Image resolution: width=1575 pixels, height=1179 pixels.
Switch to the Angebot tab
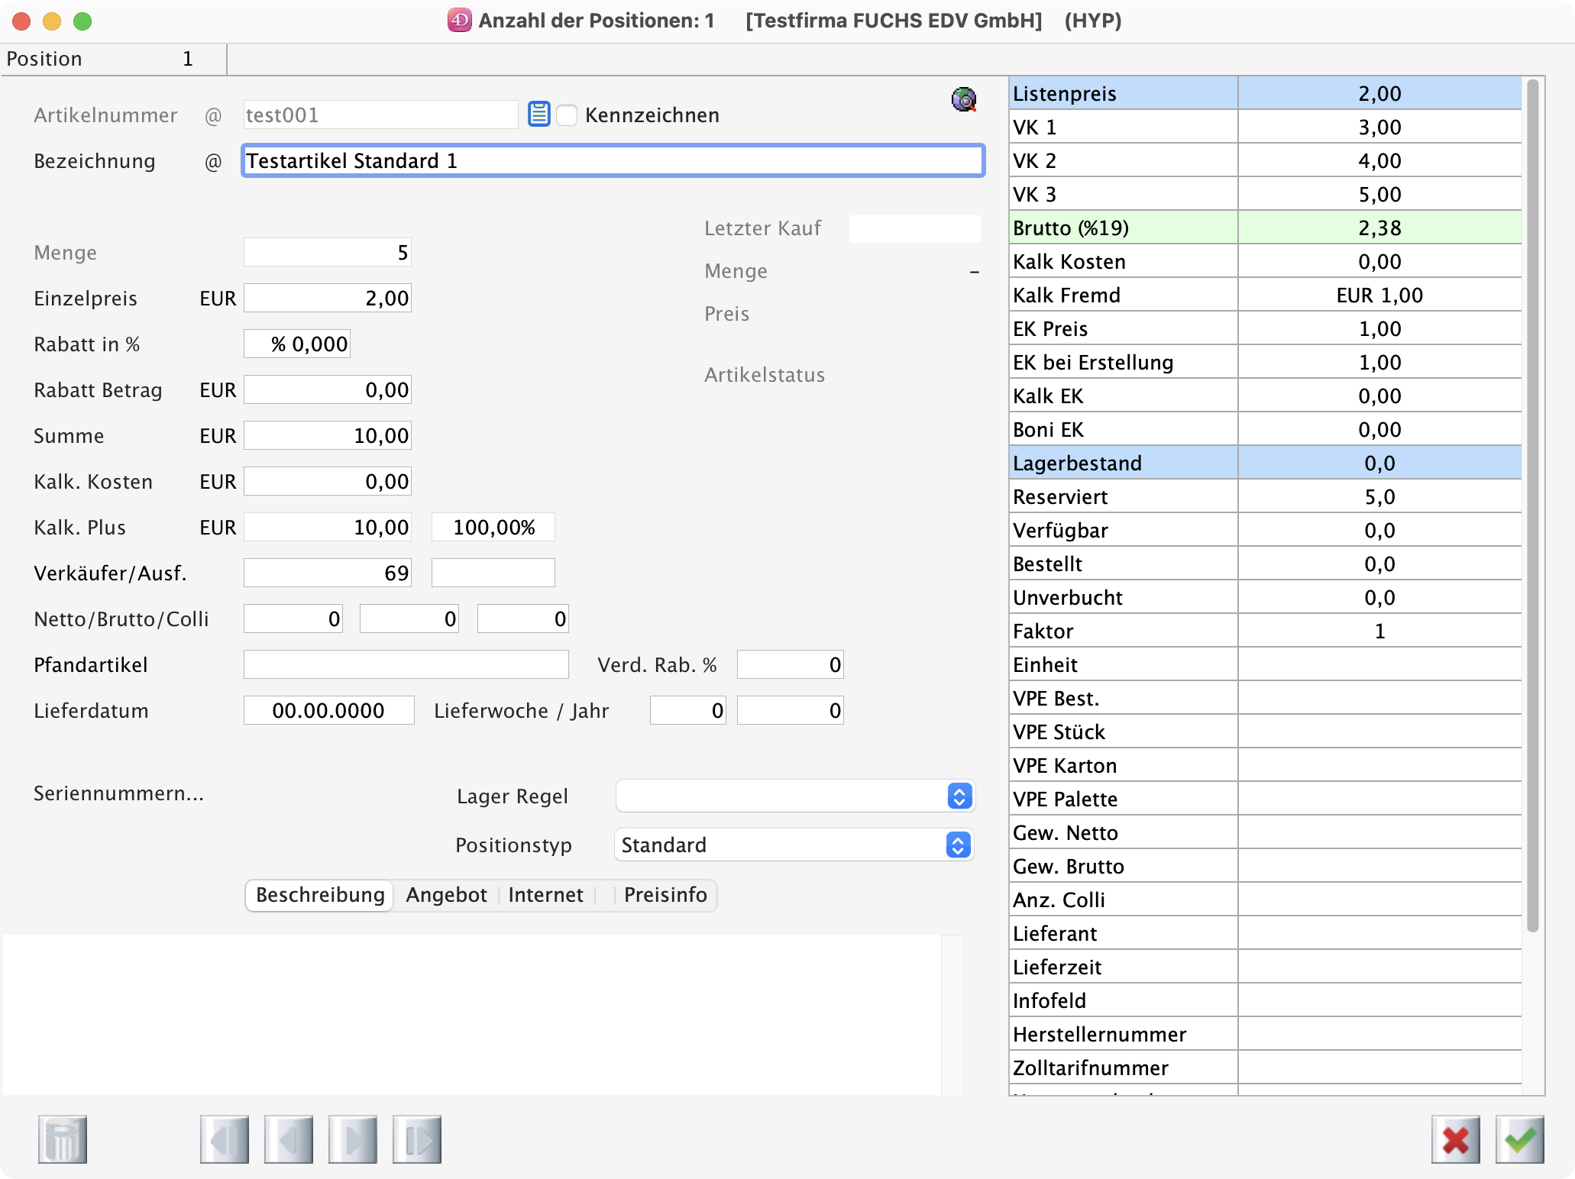[x=446, y=895]
